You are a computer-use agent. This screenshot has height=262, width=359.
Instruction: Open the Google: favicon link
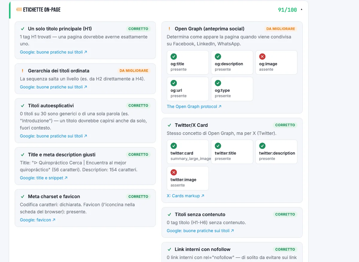coord(38,220)
